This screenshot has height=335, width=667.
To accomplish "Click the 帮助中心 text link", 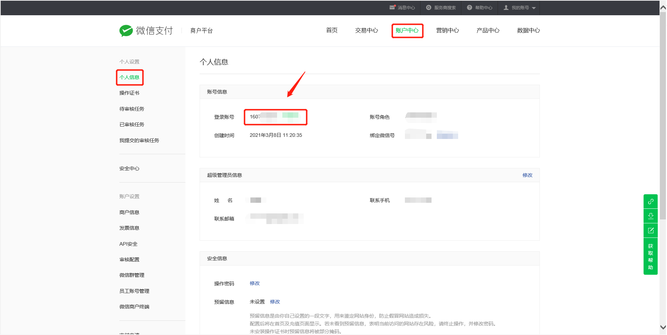I will (484, 7).
